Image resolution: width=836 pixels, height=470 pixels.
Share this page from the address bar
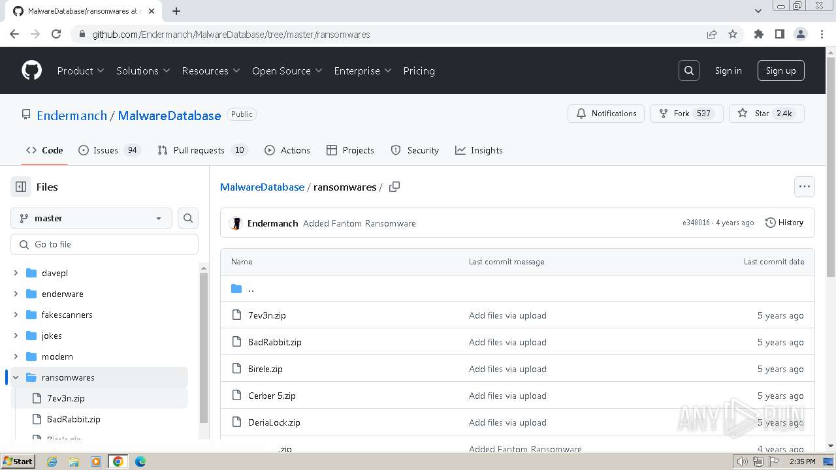tap(712, 34)
